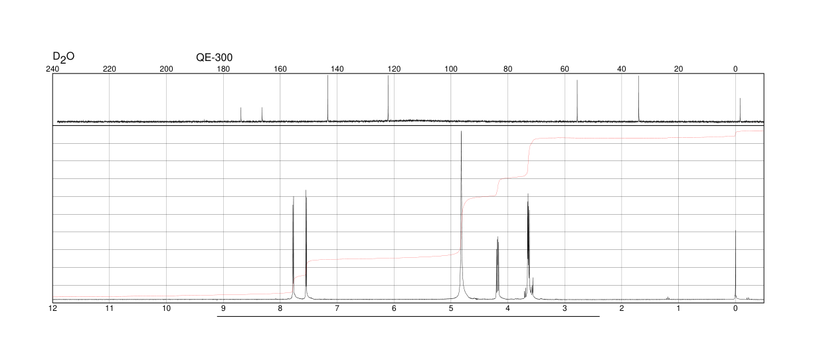Select the carbon peak near 122 ppm
This screenshot has height=350, width=813.
(388, 98)
